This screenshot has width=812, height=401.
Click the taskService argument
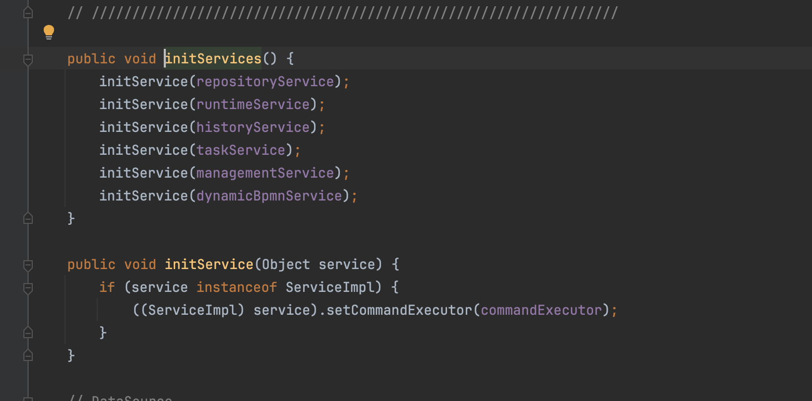click(x=241, y=150)
